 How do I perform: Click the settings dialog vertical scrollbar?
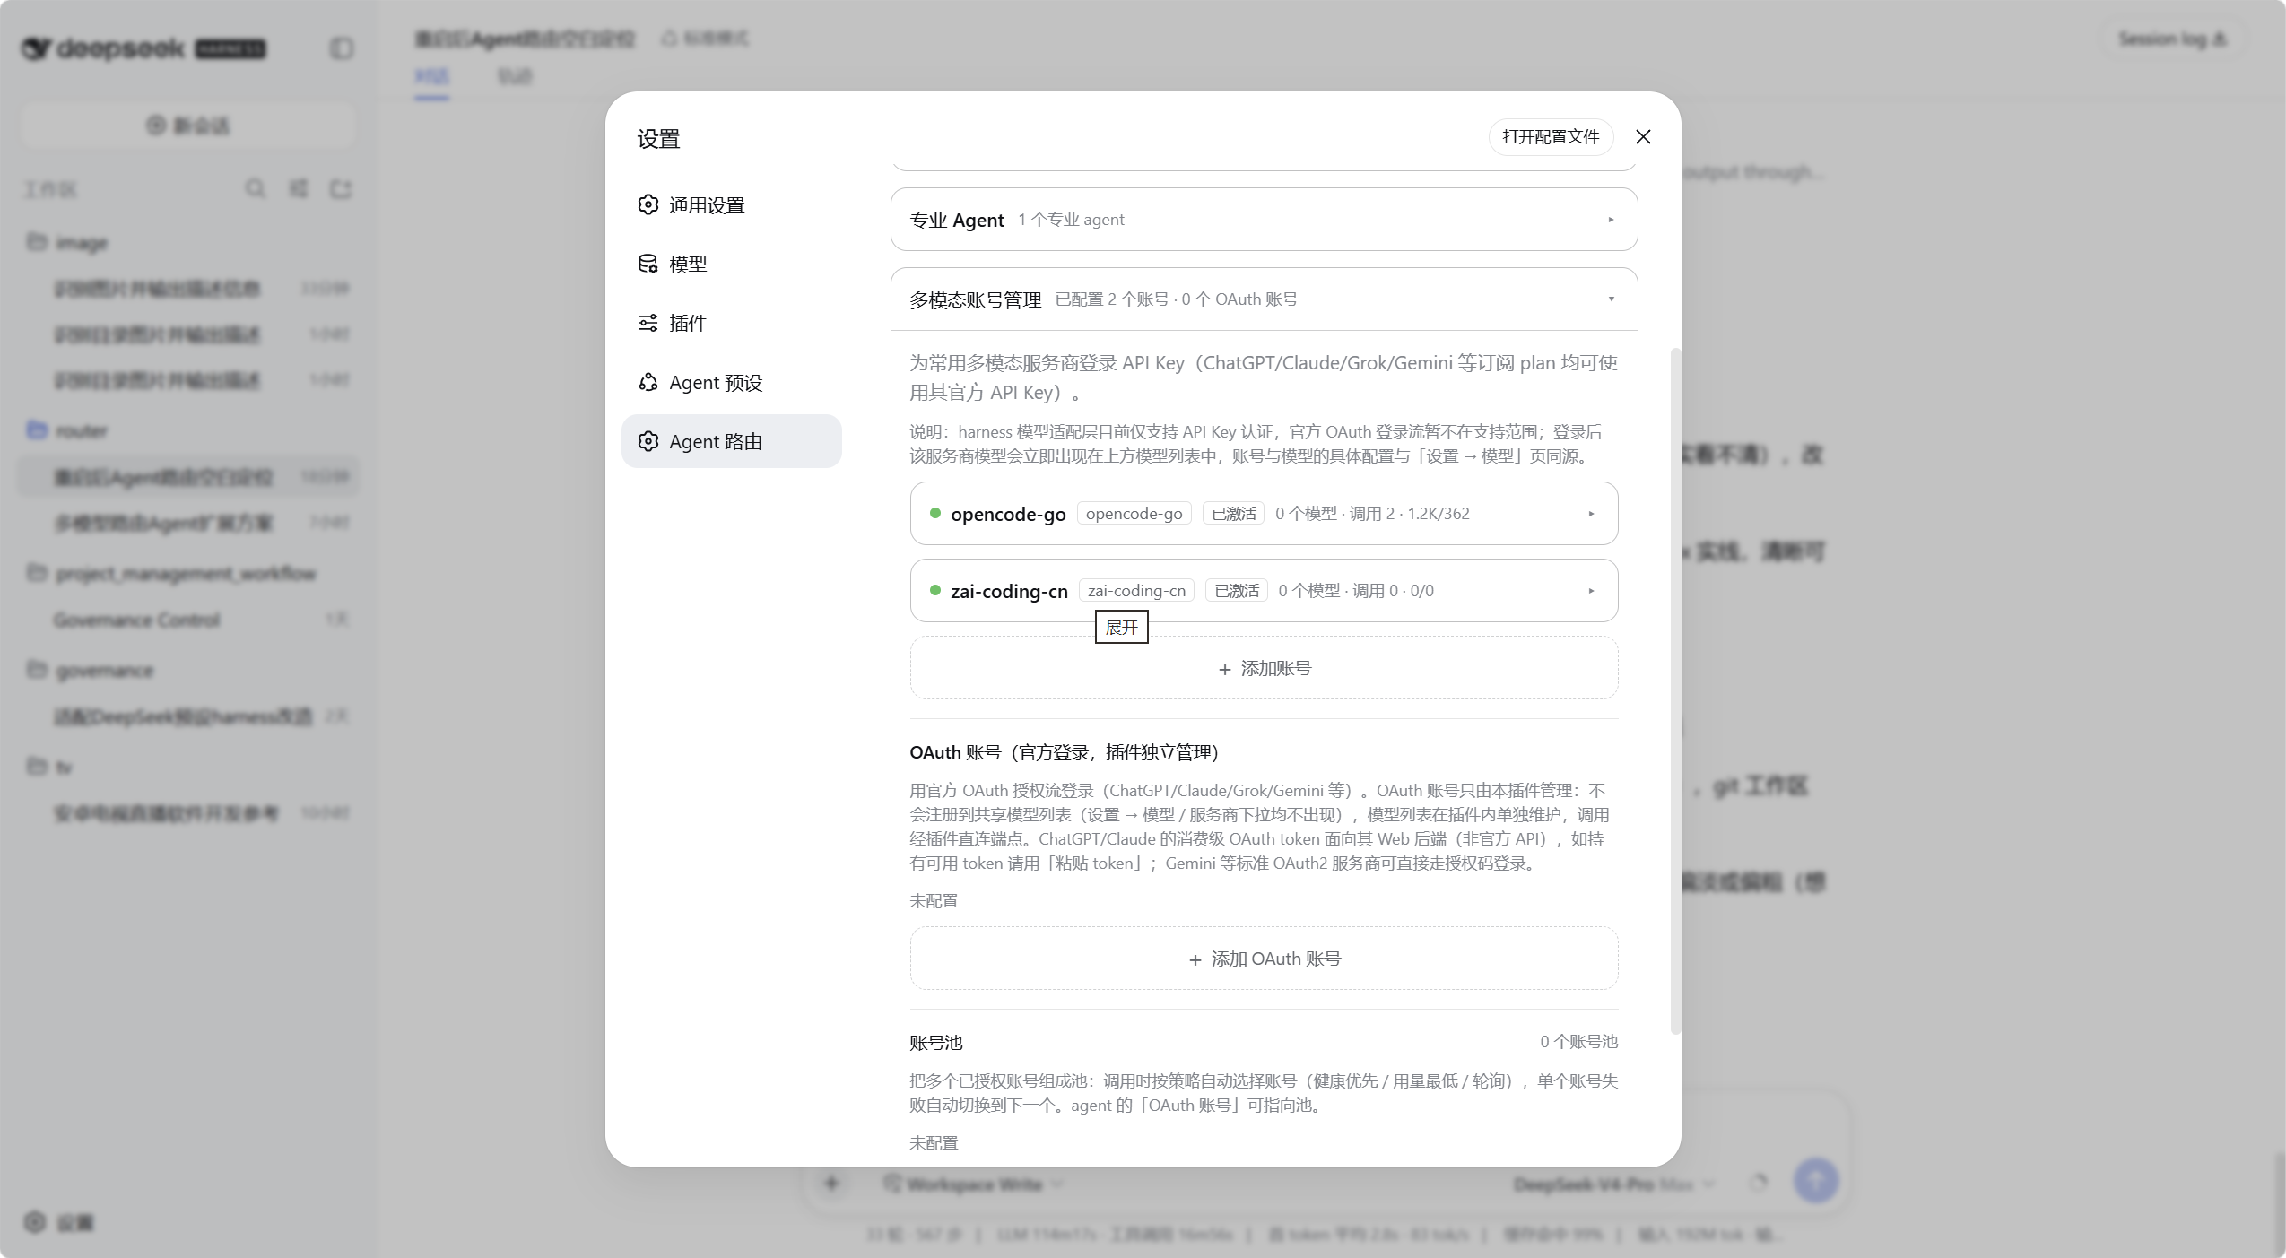[1674, 690]
